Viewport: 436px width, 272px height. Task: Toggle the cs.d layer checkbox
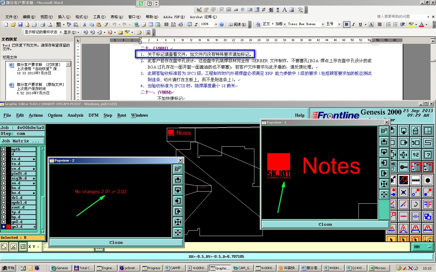(4, 169)
